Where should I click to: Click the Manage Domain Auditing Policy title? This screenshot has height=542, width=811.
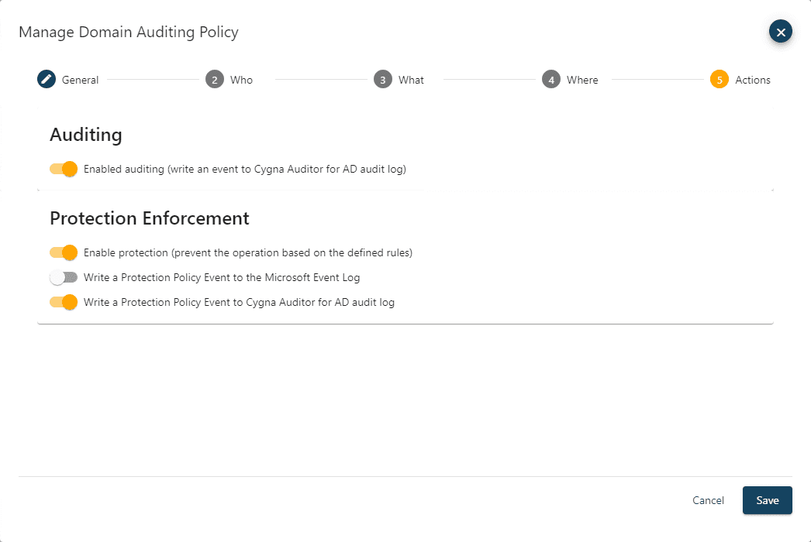(x=129, y=32)
